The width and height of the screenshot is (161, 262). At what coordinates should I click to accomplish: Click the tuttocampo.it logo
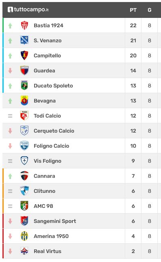tap(28, 10)
